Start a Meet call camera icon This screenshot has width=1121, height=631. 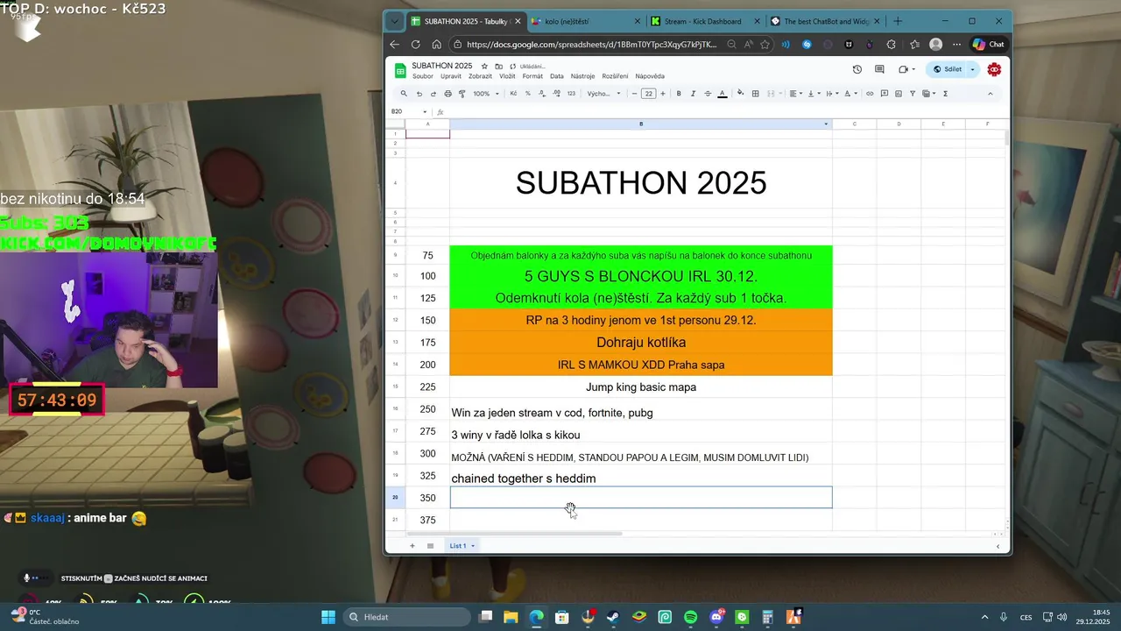click(903, 69)
